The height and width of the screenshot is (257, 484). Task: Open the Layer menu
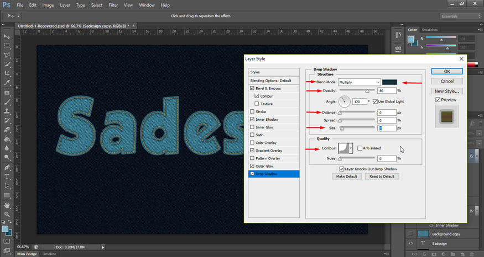click(65, 5)
